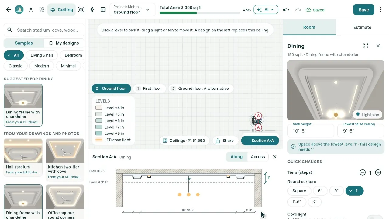Screen dimensions: 389x219
Task: Select the diagonal hatch tool
Action: click(42, 10)
